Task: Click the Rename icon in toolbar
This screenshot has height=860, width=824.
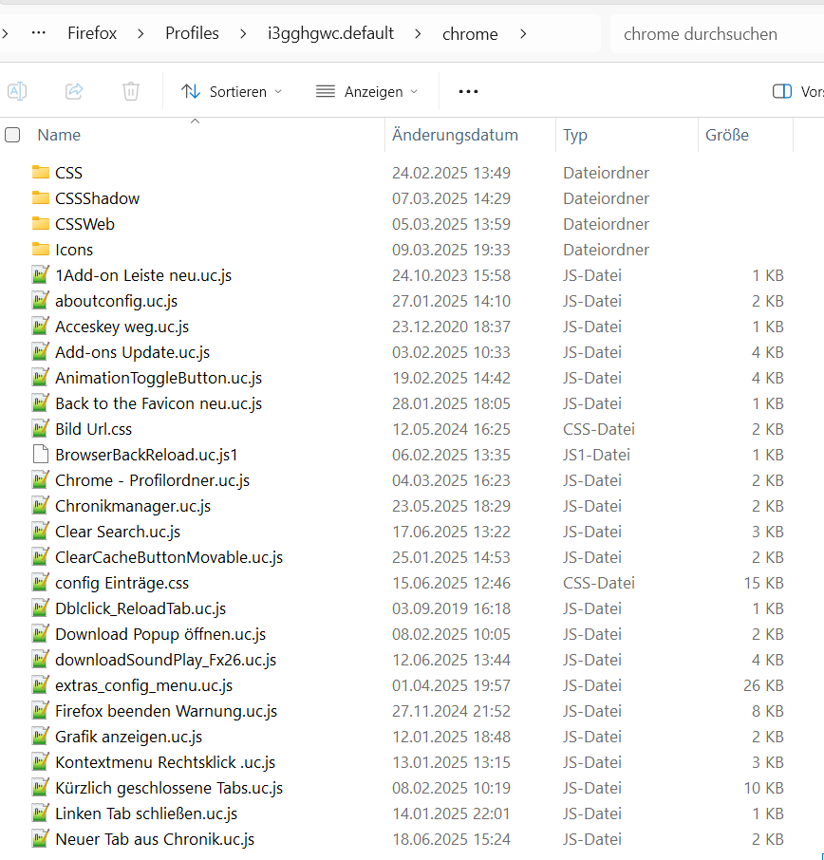Action: [x=17, y=91]
